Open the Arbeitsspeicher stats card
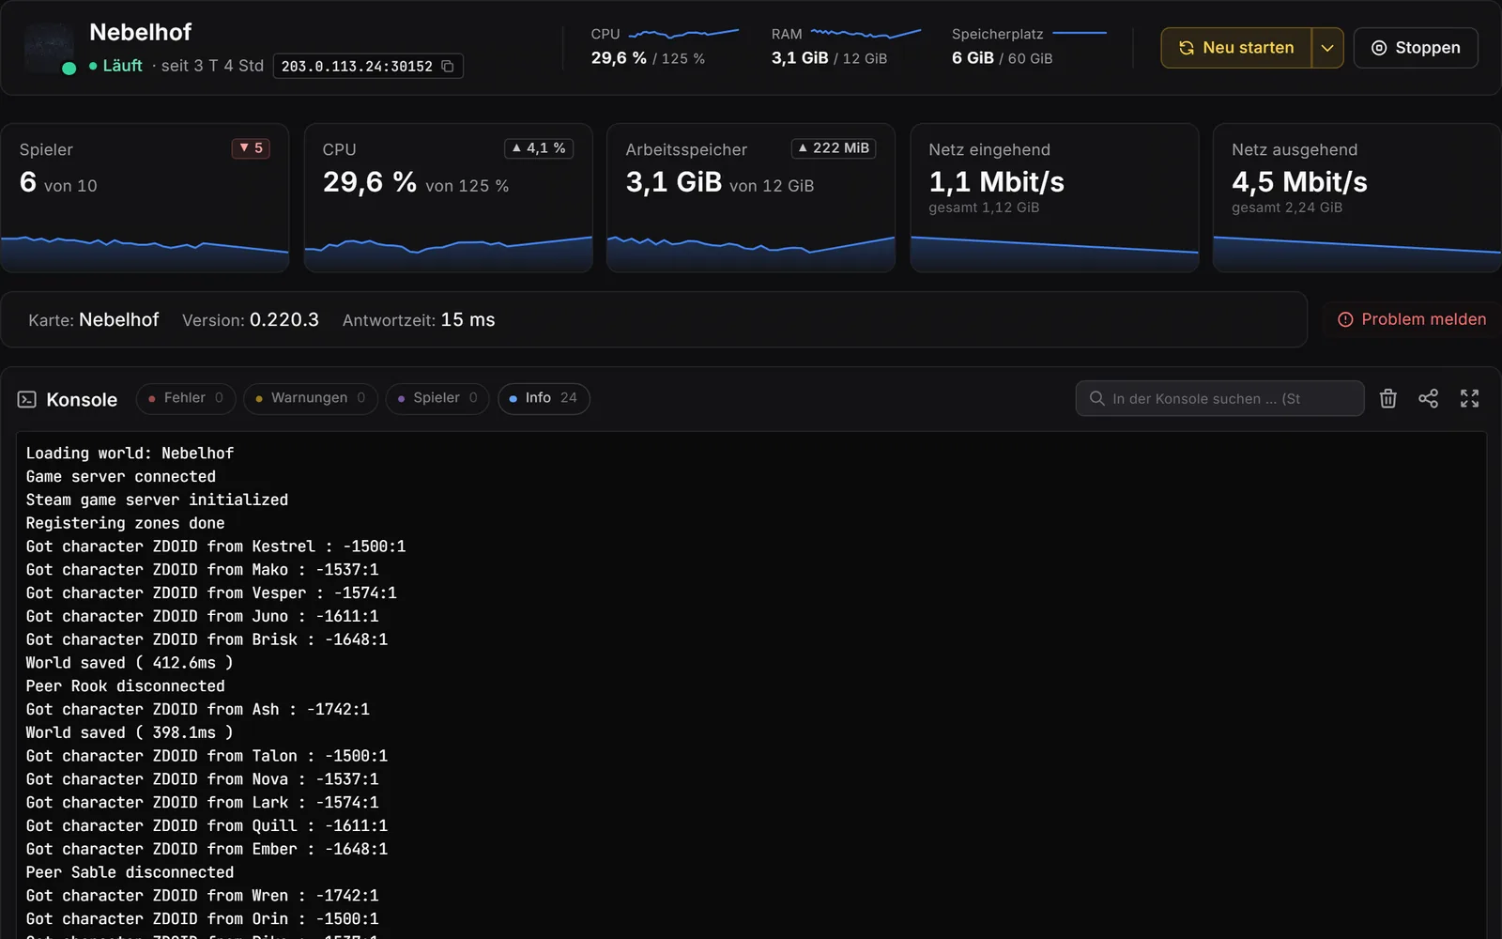 [x=751, y=198]
